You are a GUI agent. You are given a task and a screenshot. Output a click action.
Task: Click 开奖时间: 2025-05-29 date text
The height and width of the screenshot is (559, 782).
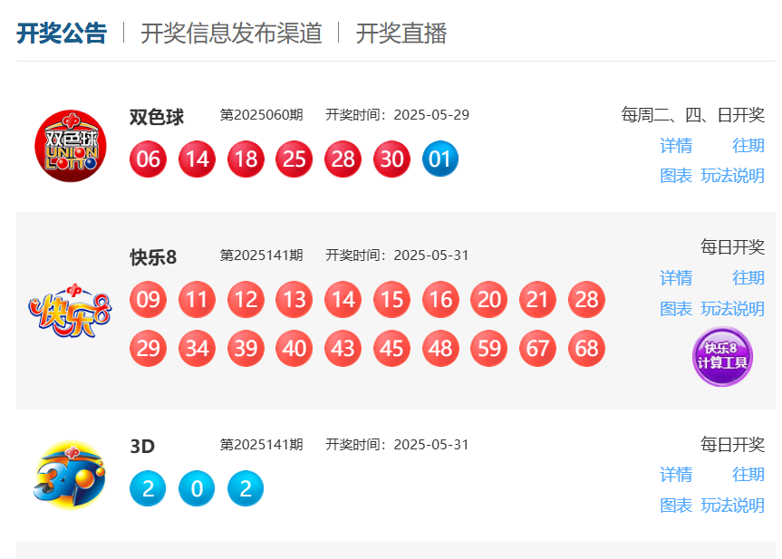pyautogui.click(x=398, y=115)
